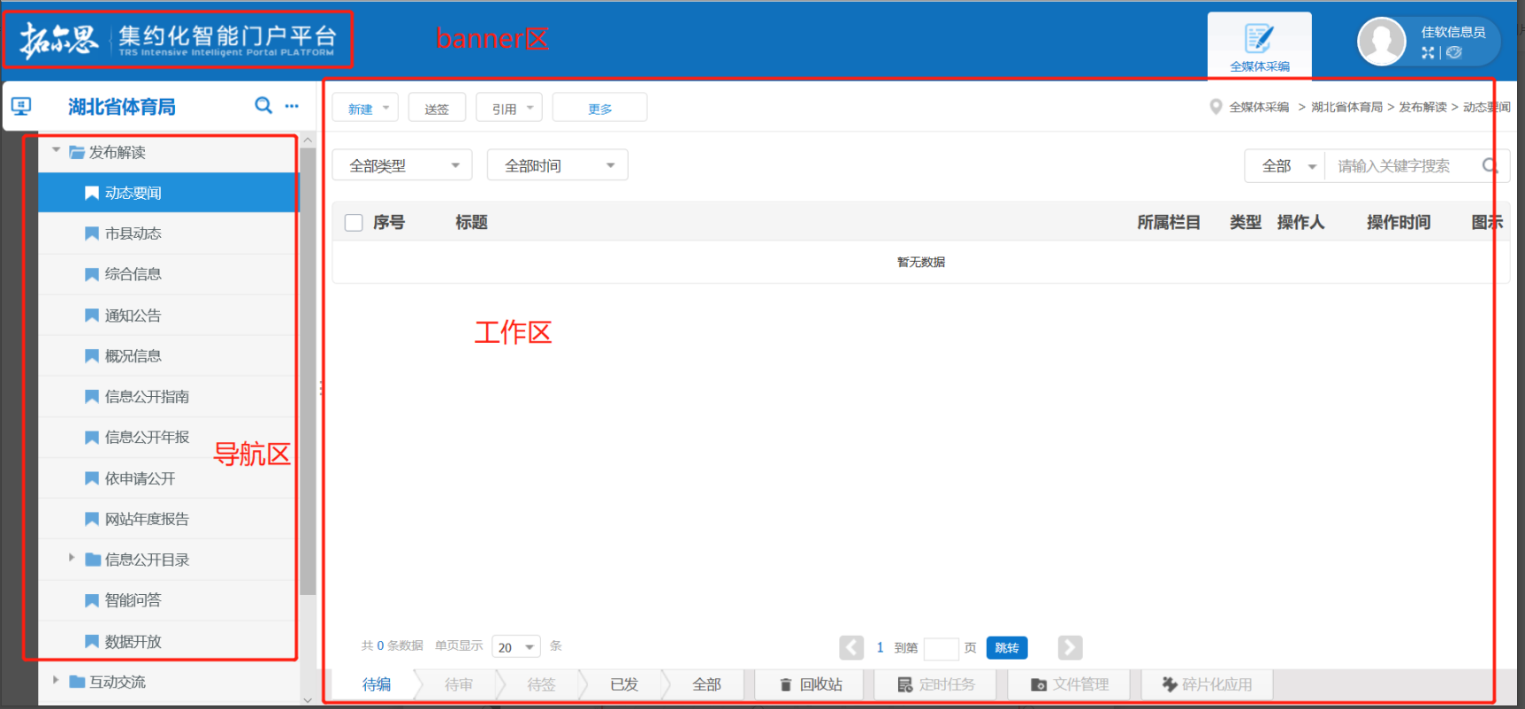Click the puzzle icon of 碎片化应用
The width and height of the screenshot is (1525, 709).
1170,684
